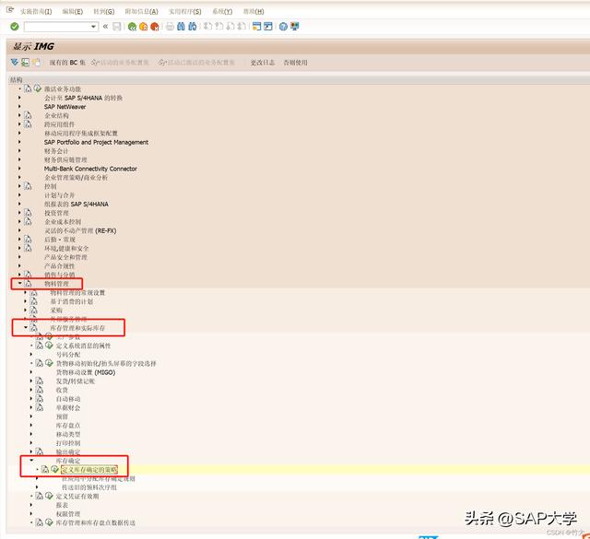Expand the SAP NetWeaver node

click(19, 107)
